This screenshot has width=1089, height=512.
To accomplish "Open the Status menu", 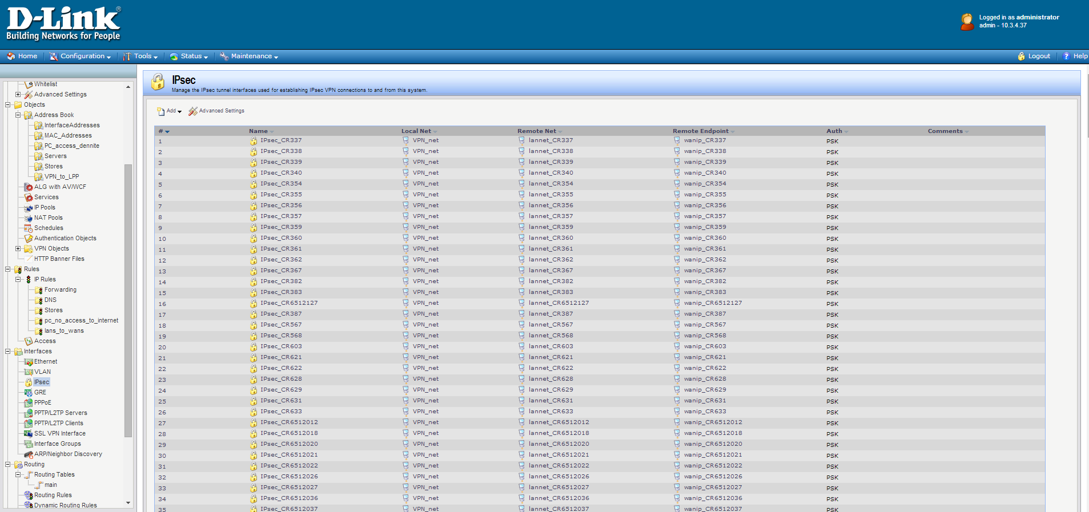I will 189,57.
